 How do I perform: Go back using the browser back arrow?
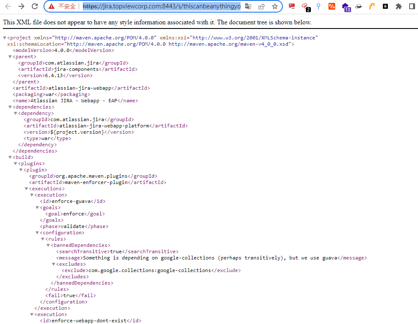click(8, 6)
